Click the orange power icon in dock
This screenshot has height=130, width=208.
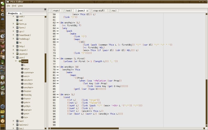2,121
